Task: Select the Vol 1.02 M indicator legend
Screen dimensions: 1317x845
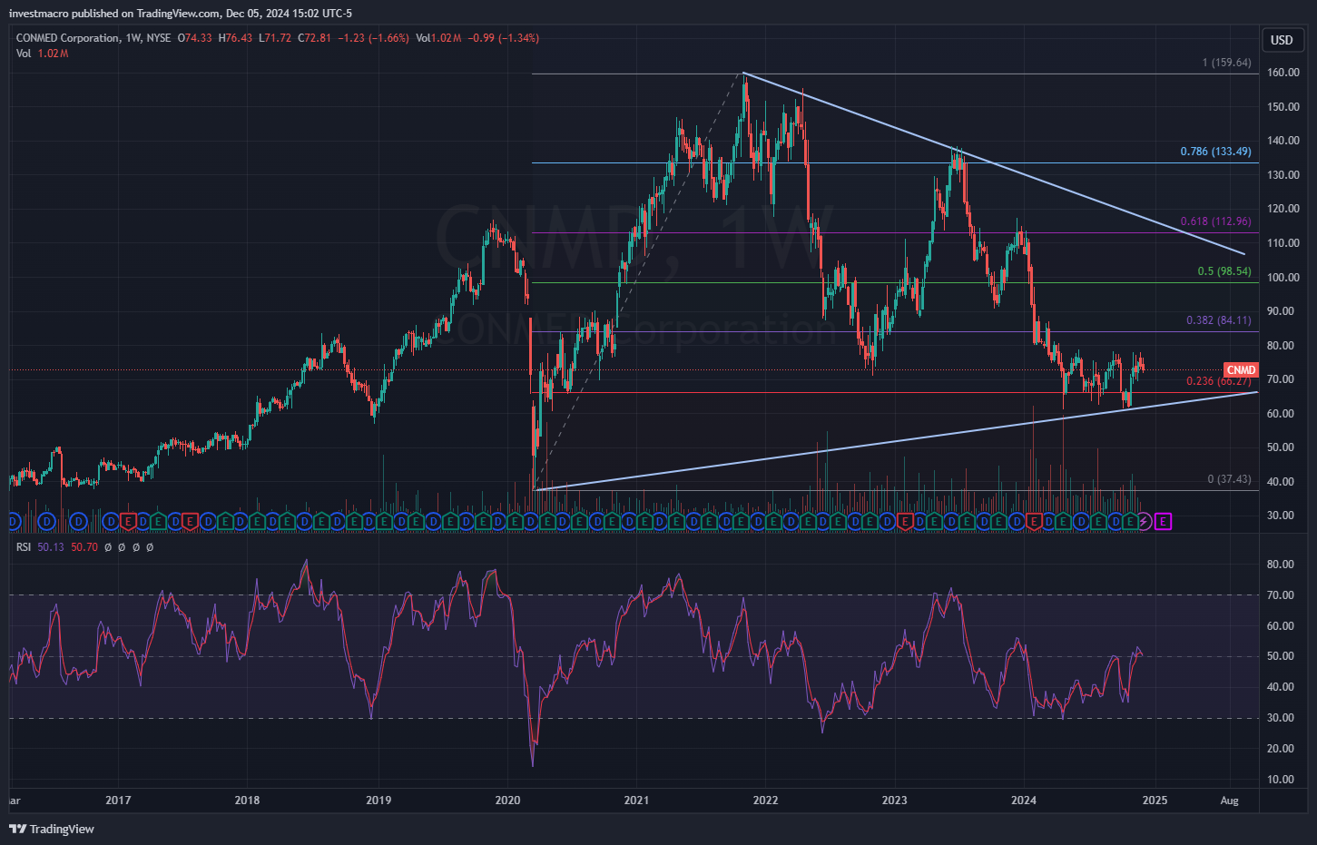Action: [x=42, y=54]
